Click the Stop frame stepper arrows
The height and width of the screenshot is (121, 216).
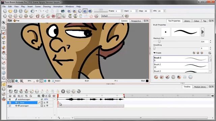coord(151,11)
